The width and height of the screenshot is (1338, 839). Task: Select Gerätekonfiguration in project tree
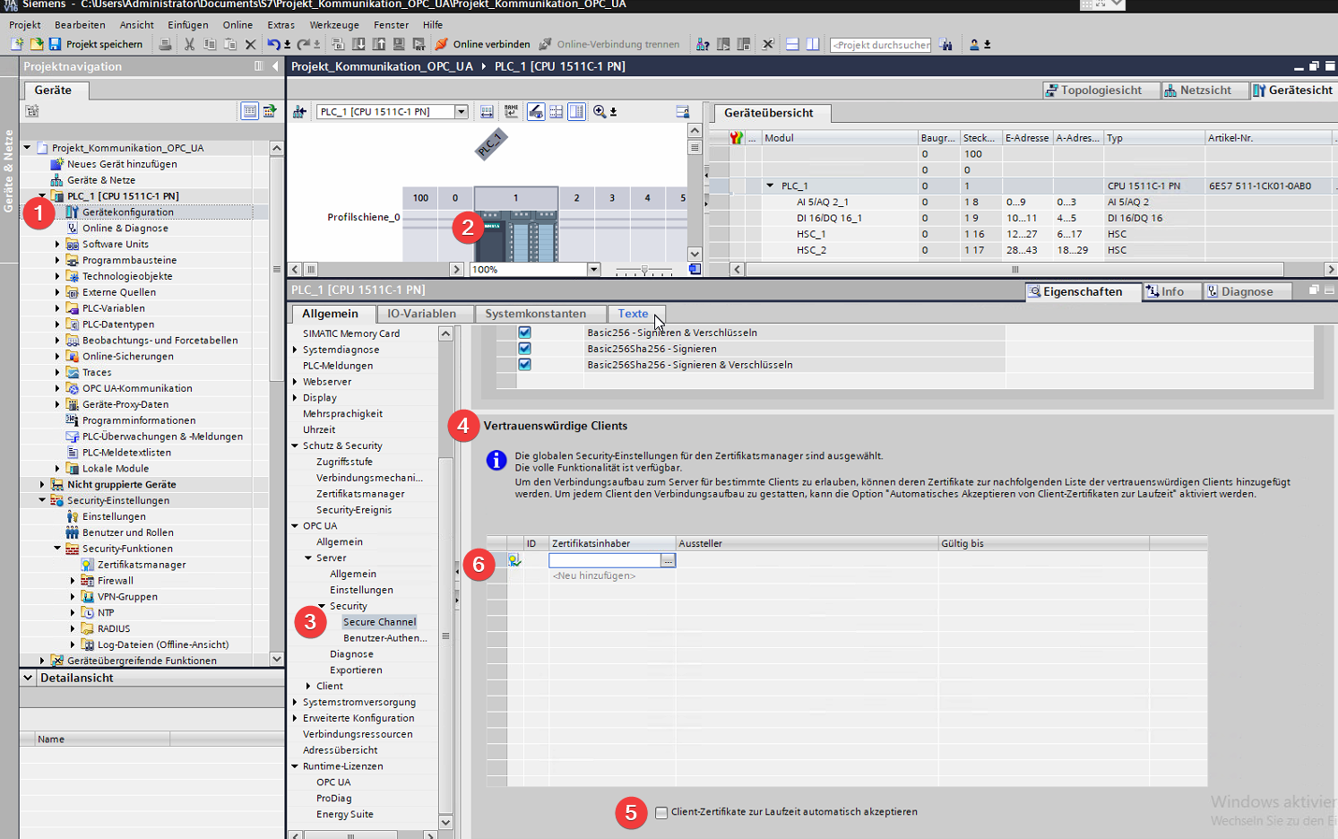128,212
